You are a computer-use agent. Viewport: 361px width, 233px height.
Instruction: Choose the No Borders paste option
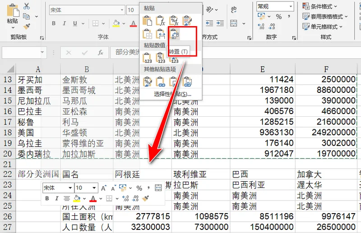click(x=147, y=34)
